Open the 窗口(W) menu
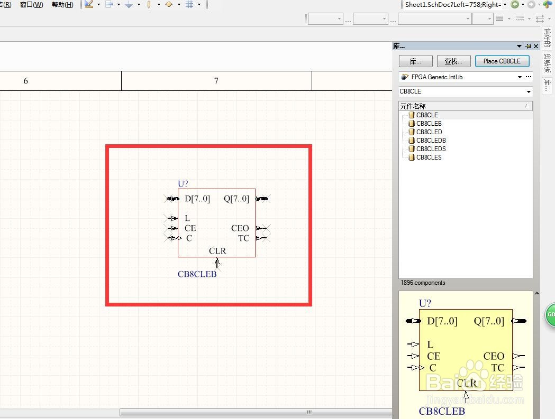The width and height of the screenshot is (555, 419). click(x=32, y=5)
